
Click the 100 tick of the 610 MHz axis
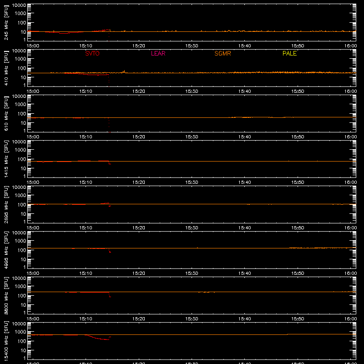[x=22, y=114]
